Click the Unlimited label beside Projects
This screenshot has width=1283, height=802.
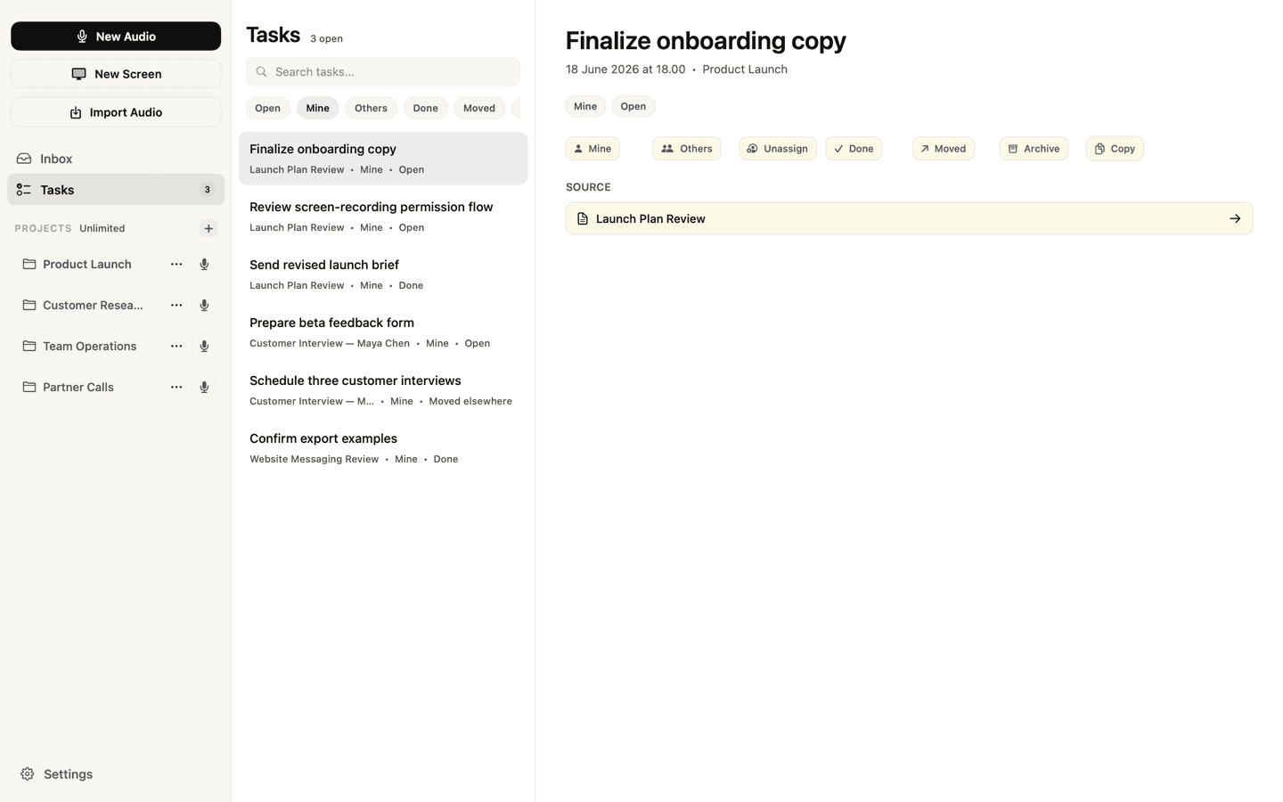102,228
